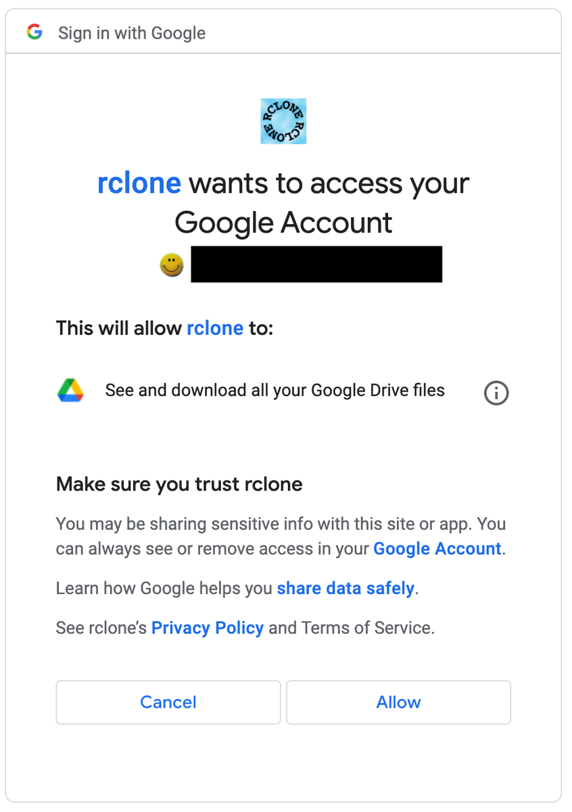Screen dimensions: 572x812
Task: Click the "Make sure you trust rclone" heading
Action: coord(179,484)
